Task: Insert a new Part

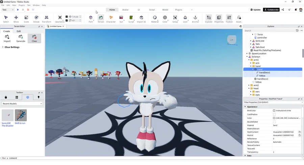Action: [x=91, y=19]
